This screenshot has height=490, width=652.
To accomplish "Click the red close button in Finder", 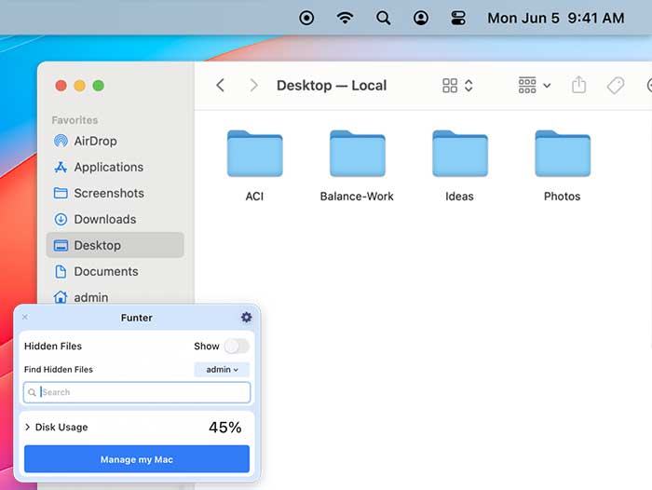I will tap(61, 86).
